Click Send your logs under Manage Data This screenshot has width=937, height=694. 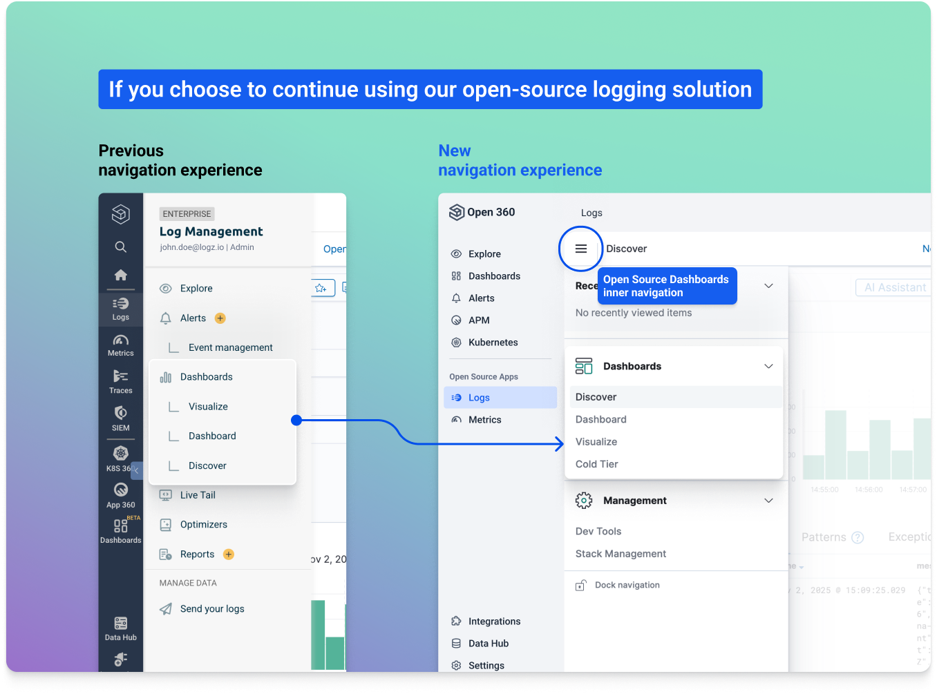coord(211,609)
